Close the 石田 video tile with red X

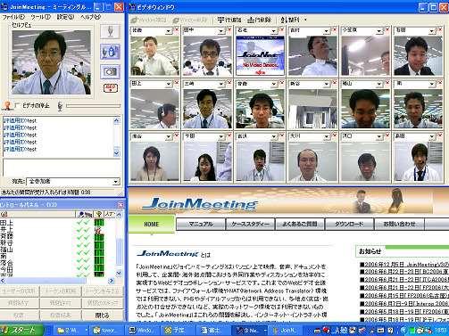pyautogui.click(x=440, y=29)
